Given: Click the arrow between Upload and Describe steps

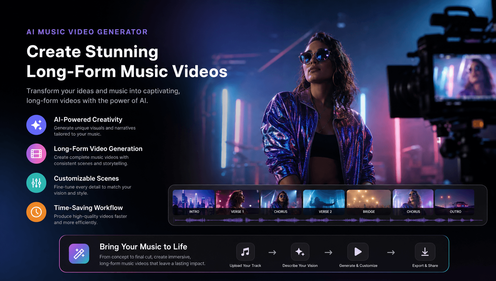Looking at the screenshot, I should click(x=272, y=252).
